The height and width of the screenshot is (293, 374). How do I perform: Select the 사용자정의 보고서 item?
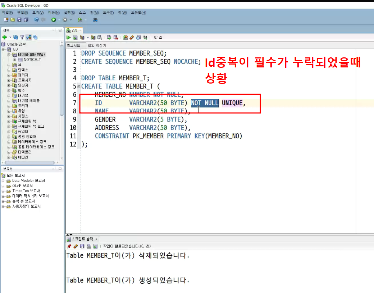[x=26, y=206]
